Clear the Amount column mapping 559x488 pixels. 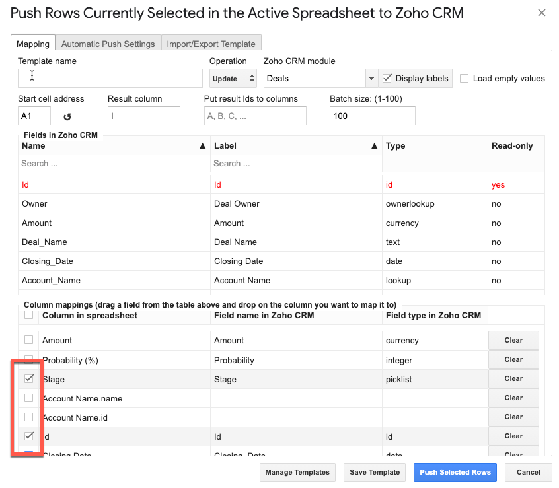pyautogui.click(x=513, y=341)
